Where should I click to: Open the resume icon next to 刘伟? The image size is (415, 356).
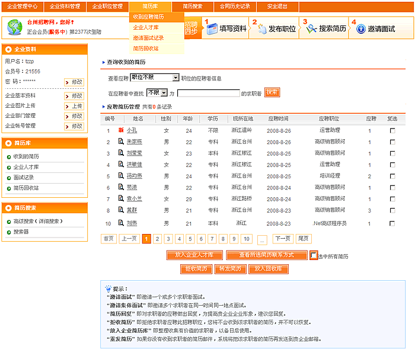pyautogui.click(x=121, y=223)
